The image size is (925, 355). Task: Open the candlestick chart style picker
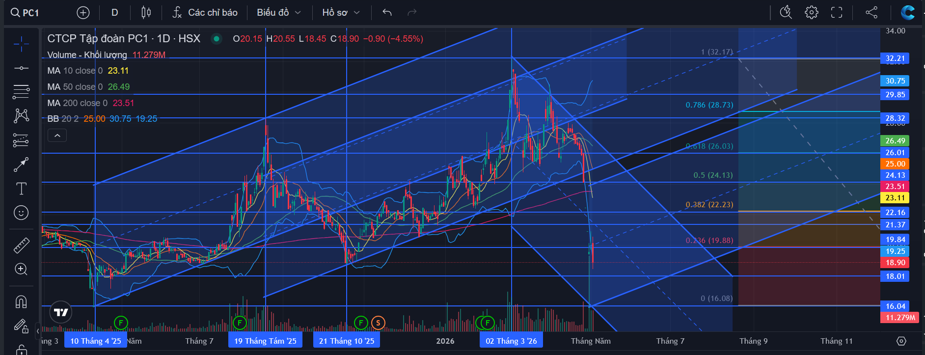[x=146, y=13]
